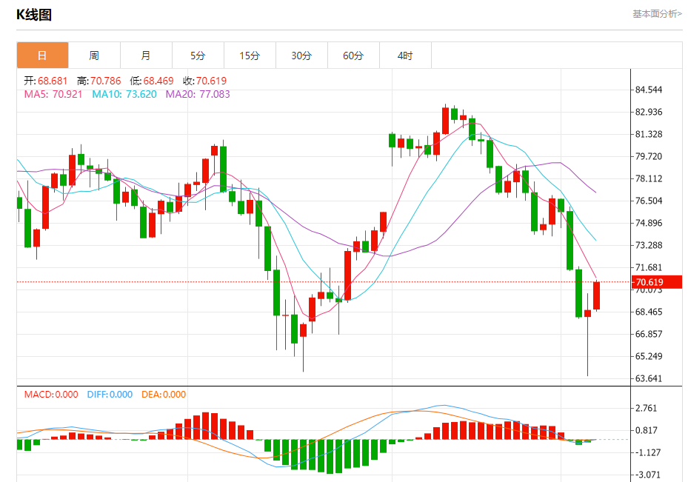Switch to the 周 weekly tab
This screenshot has width=688, height=482.
[94, 56]
